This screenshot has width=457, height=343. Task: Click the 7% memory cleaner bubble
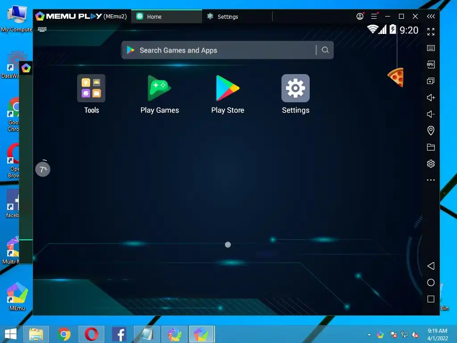tap(43, 169)
